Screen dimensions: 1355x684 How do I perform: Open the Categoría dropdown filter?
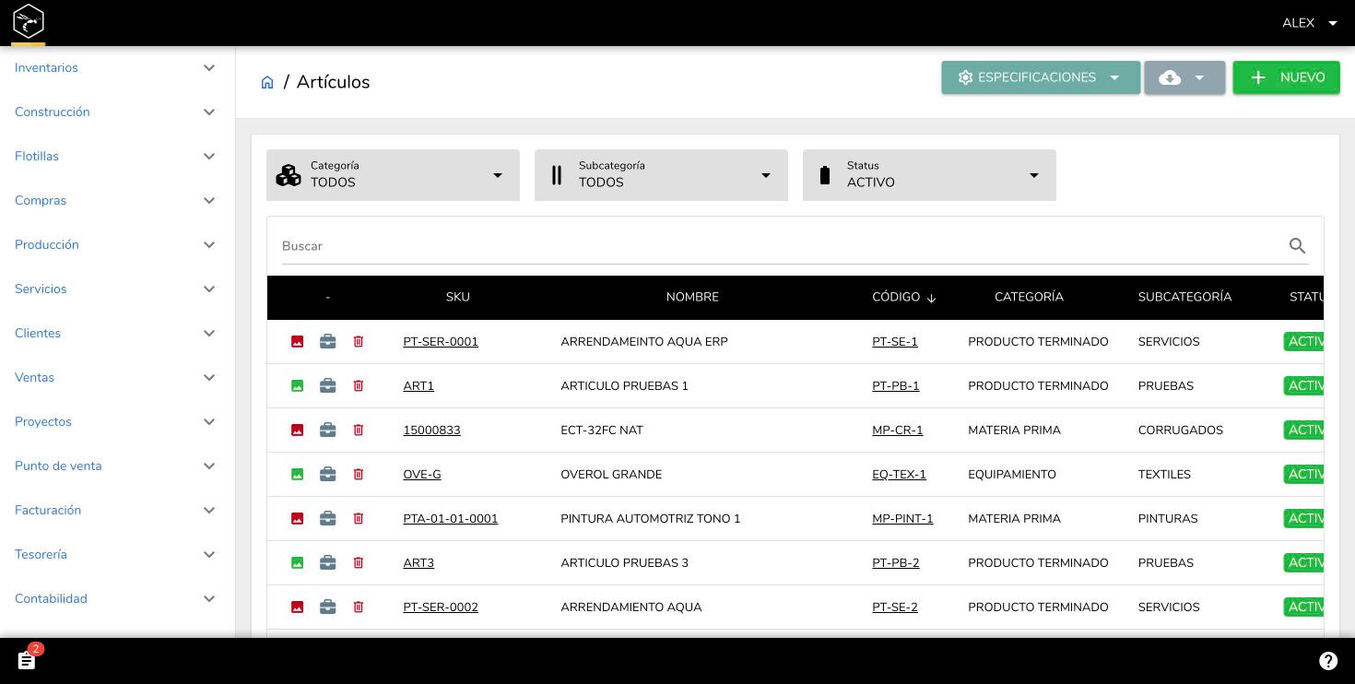pyautogui.click(x=393, y=175)
